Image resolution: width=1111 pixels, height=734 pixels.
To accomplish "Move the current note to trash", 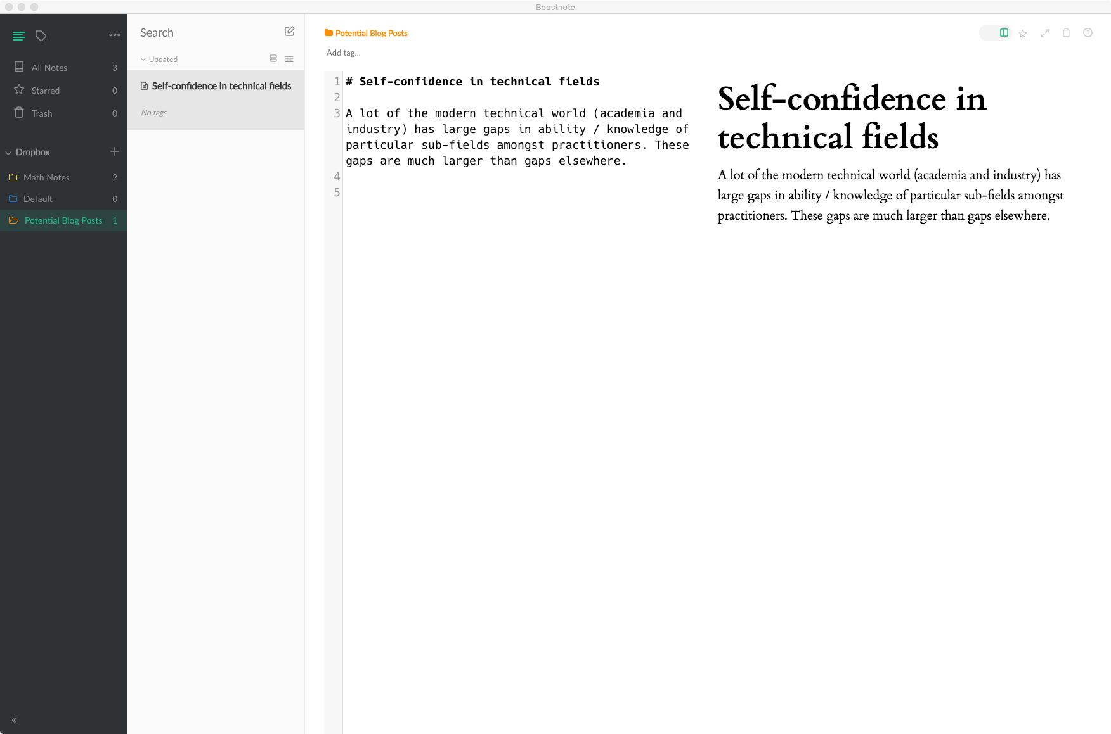I will click(1066, 33).
